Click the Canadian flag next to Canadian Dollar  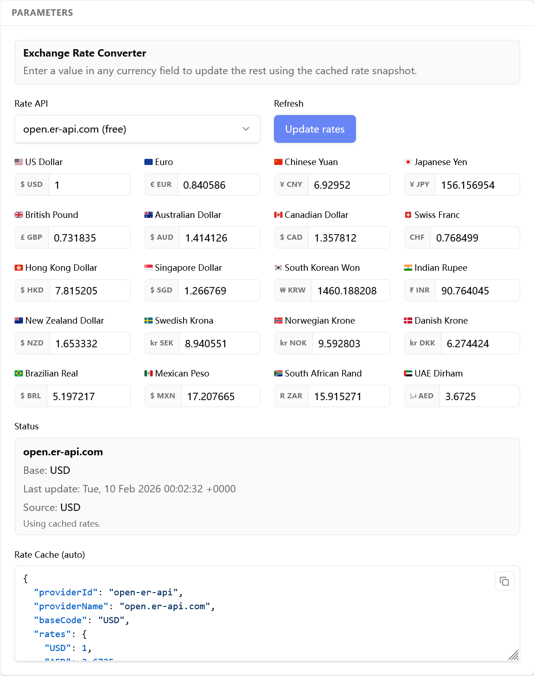coord(278,215)
